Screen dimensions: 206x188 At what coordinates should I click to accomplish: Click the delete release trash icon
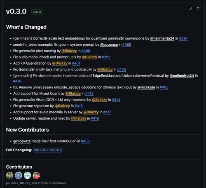pos(198,9)
